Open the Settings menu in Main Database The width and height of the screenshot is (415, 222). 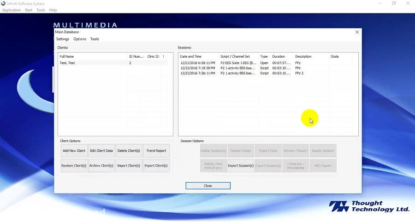[x=63, y=39]
